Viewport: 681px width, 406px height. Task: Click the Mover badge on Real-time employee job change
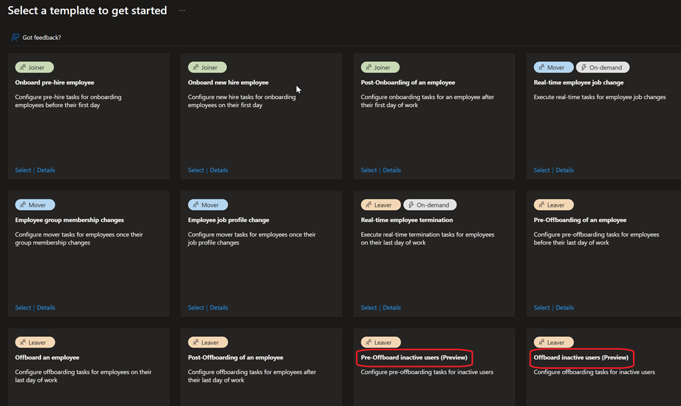553,66
